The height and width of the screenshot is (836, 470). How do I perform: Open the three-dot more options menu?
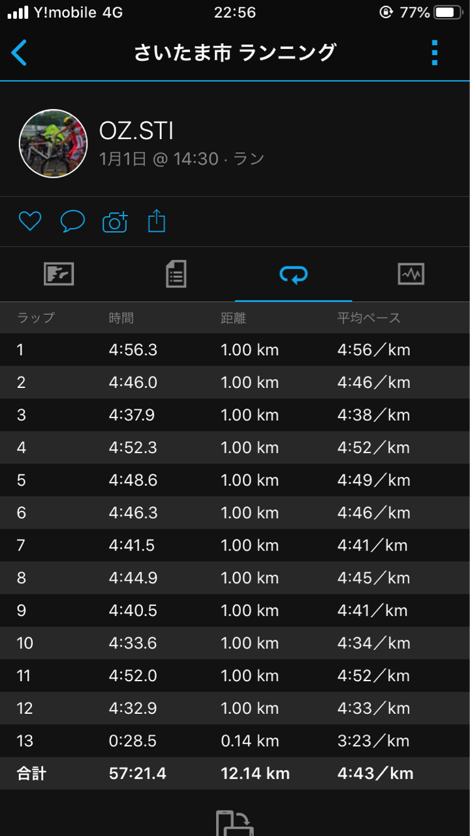click(x=435, y=52)
